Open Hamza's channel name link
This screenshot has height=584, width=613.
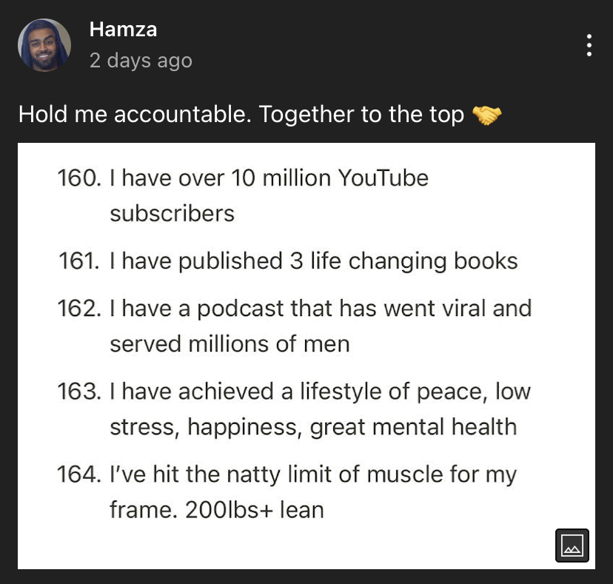(123, 30)
